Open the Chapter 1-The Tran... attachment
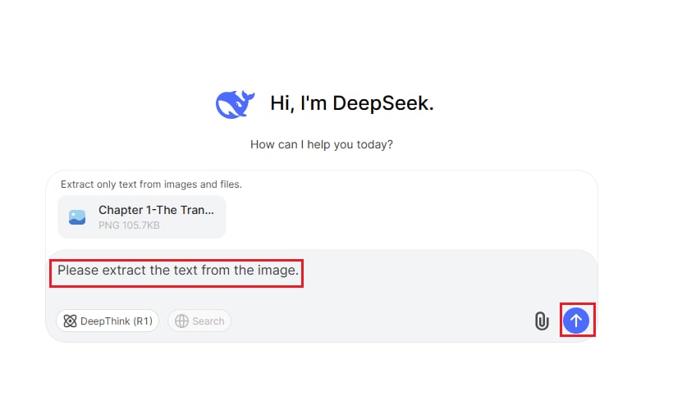673x405 pixels. click(142, 217)
